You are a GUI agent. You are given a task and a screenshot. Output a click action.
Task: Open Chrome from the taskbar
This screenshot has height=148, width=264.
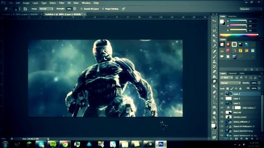tap(65, 144)
